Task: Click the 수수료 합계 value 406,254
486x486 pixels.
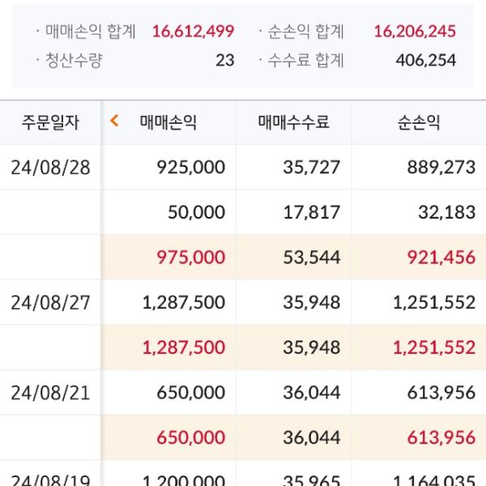Action: click(425, 60)
